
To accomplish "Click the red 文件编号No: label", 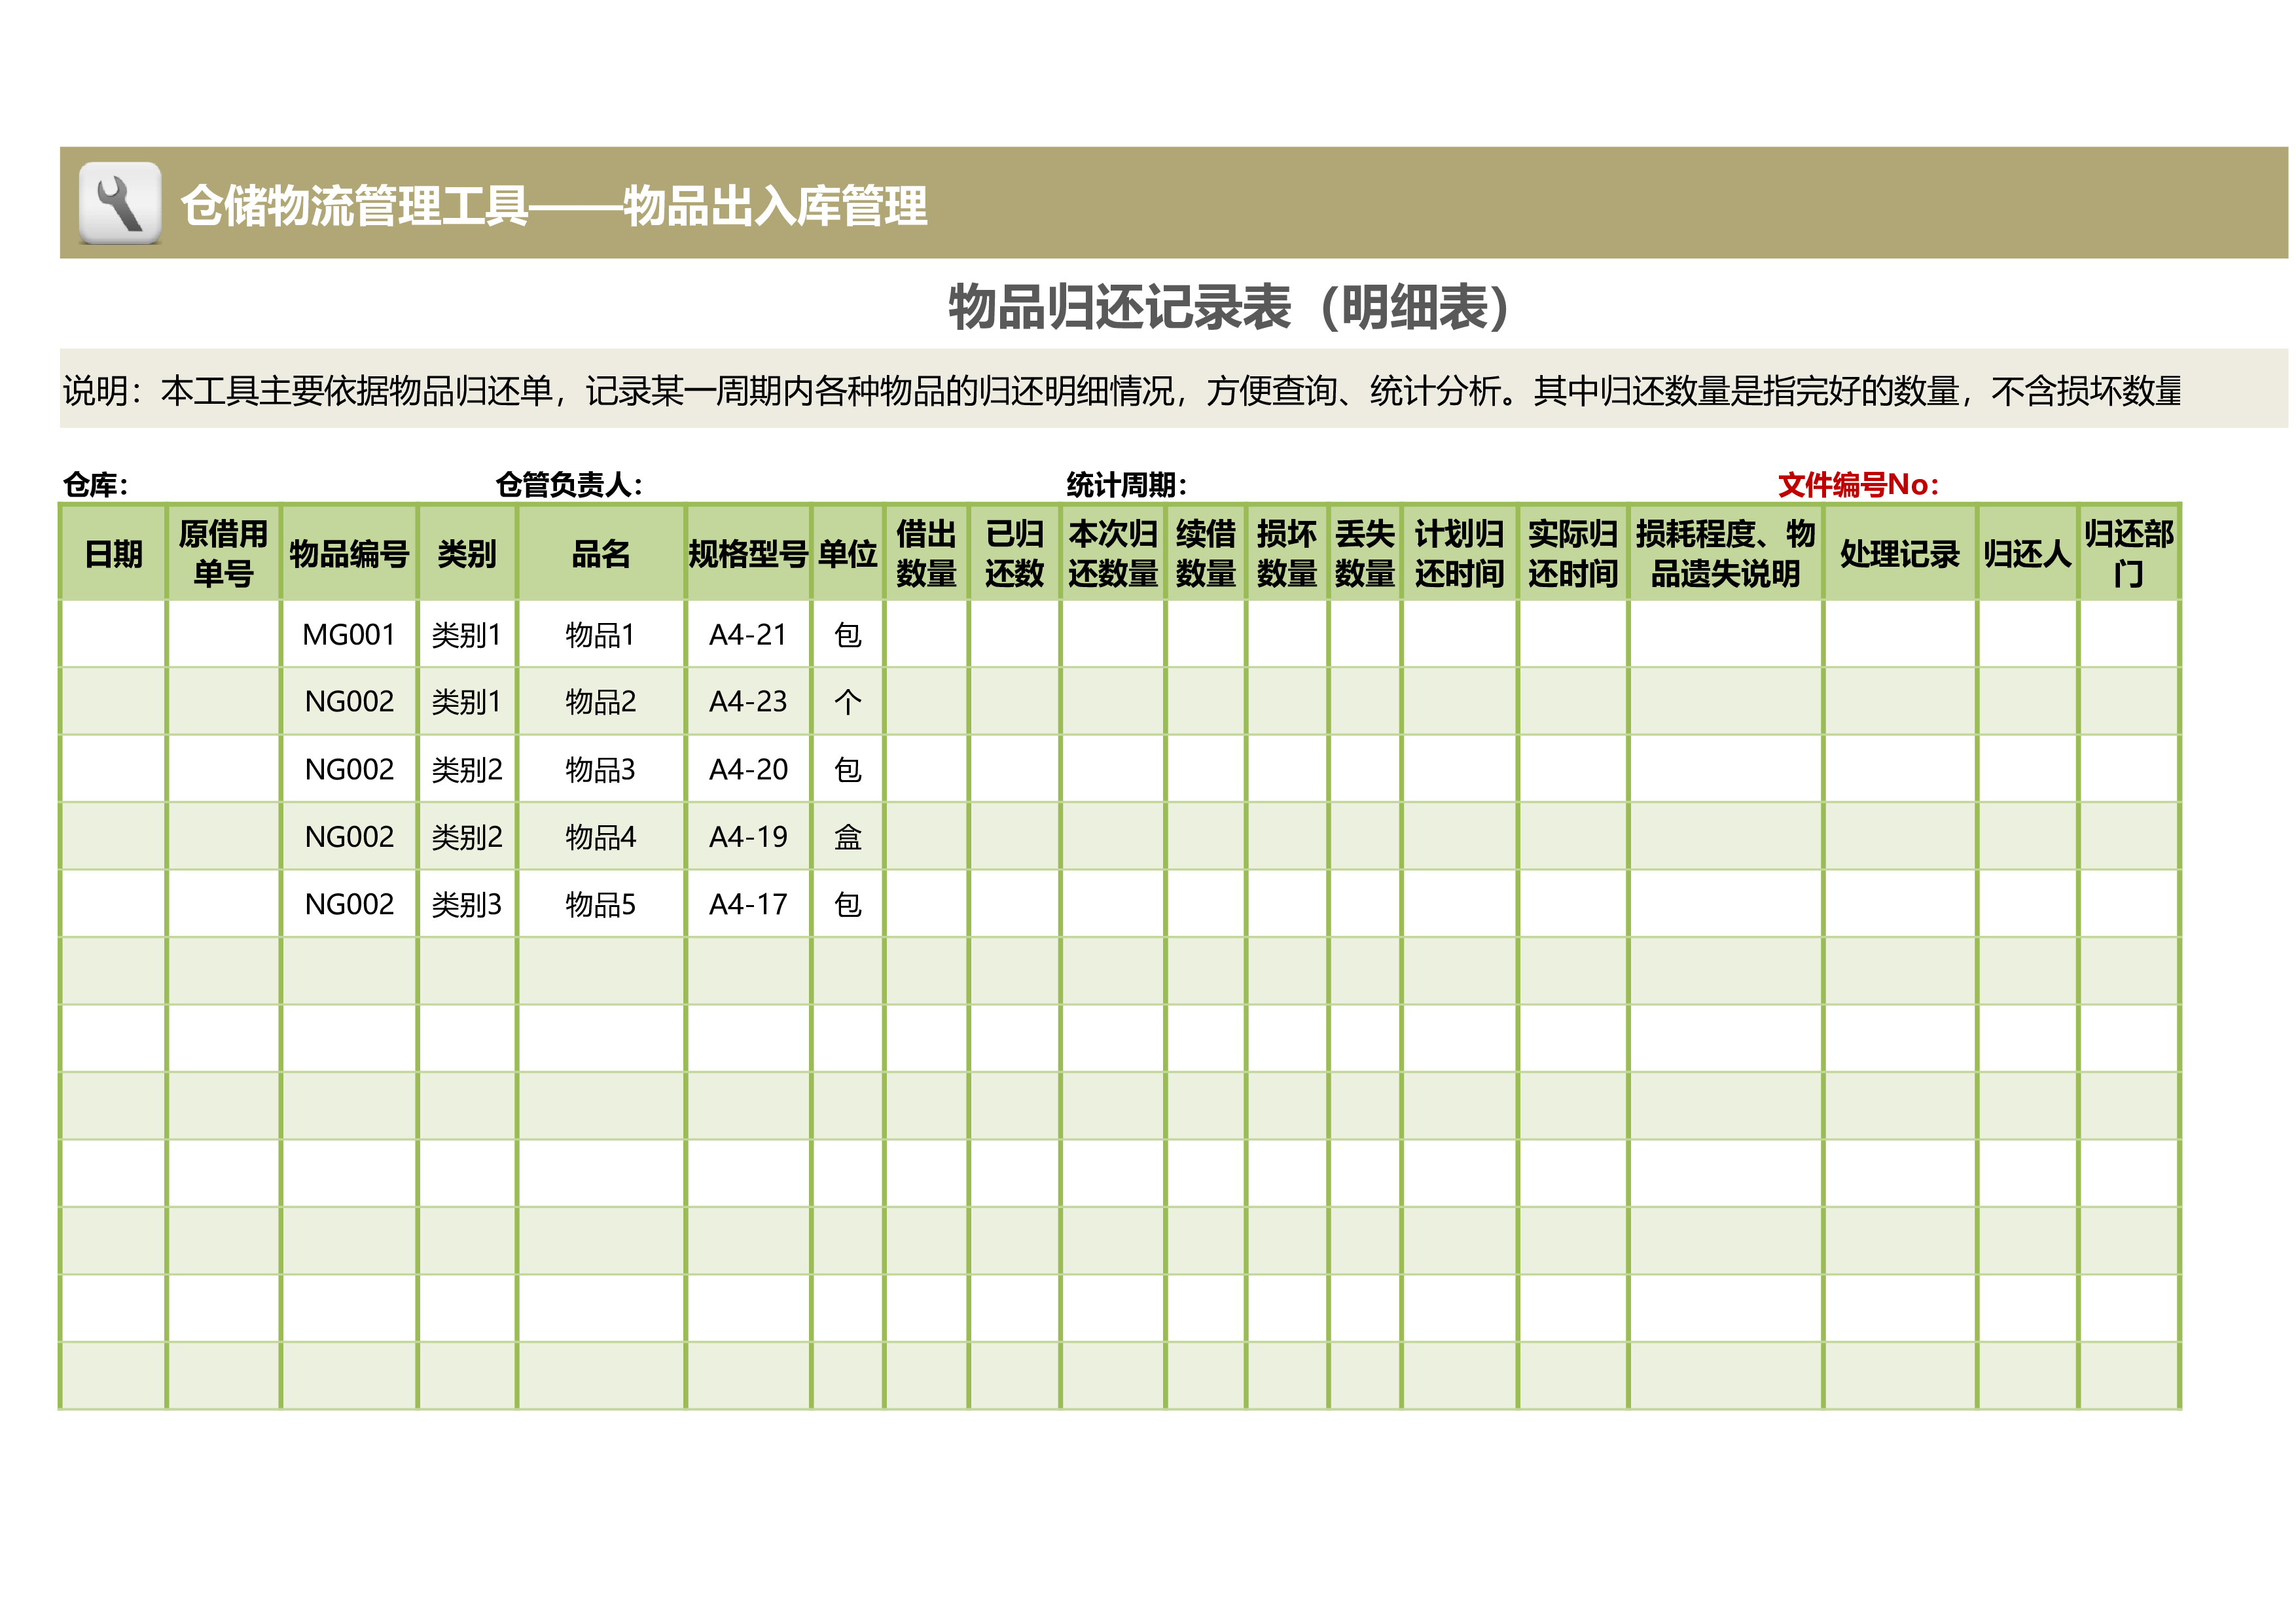I will click(x=1858, y=485).
